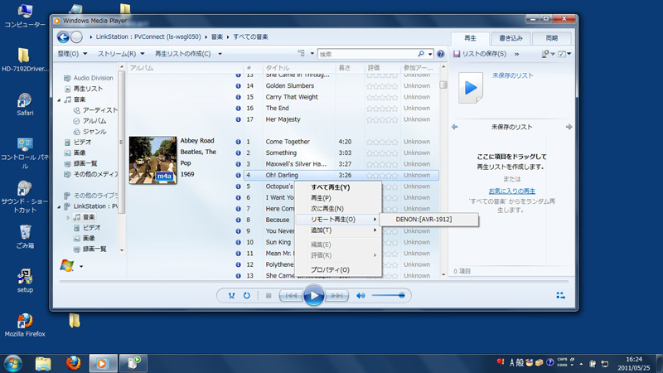Adjust the volume slider
The image size is (663, 373).
[x=388, y=296]
